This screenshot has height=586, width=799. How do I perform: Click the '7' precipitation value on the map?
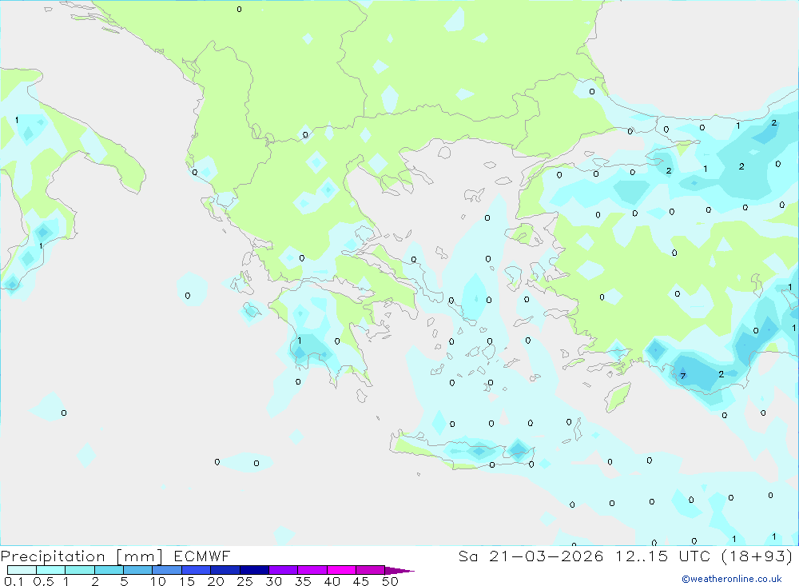[683, 376]
